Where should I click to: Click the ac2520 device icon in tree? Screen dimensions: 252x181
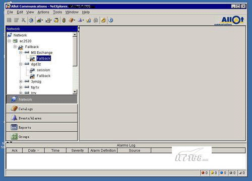click(x=15, y=41)
